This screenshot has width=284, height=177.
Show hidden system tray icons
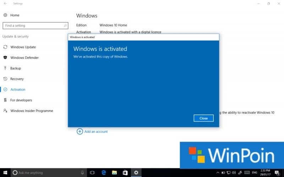click(218, 173)
